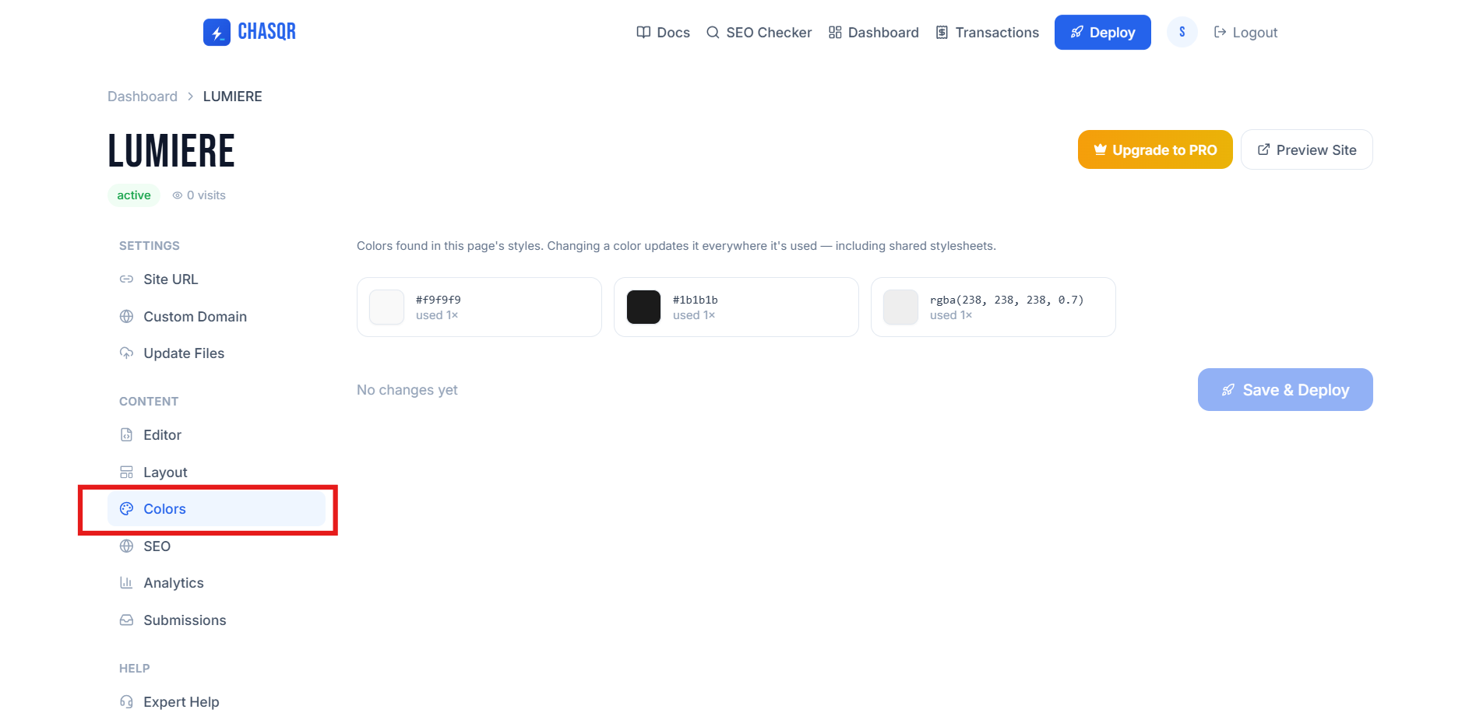Viewport: 1476px width, 720px height.
Task: Click the Analytics bar chart icon
Action: pyautogui.click(x=126, y=582)
